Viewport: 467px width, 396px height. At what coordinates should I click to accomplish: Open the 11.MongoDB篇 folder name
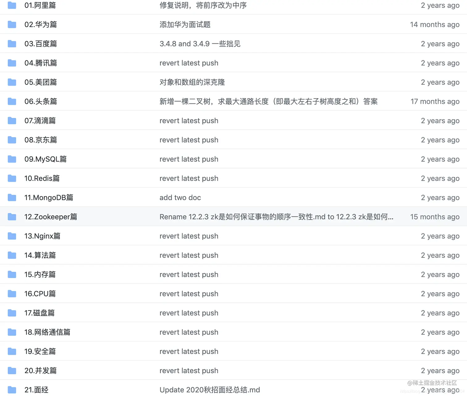point(49,197)
